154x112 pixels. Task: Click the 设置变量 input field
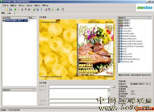pos(79,101)
